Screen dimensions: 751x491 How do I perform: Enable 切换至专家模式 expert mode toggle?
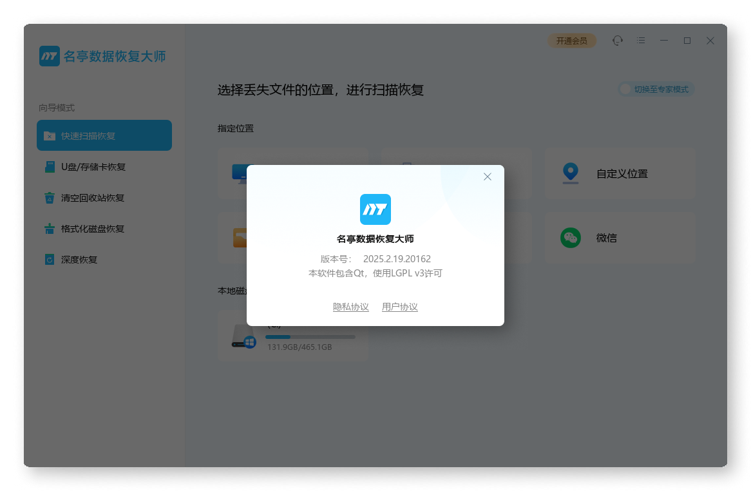click(656, 90)
